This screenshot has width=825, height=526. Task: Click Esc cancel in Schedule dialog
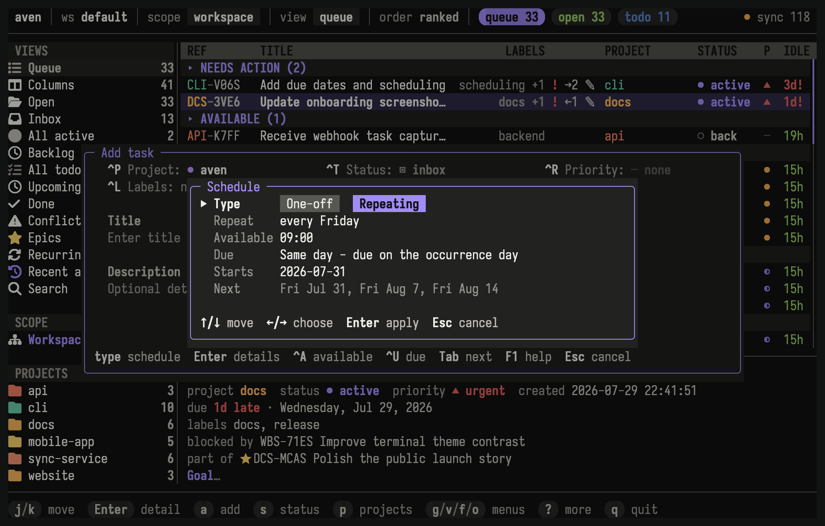465,323
